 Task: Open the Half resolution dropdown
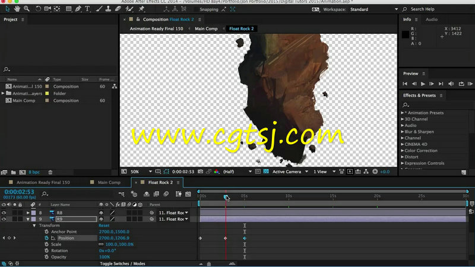[237, 171]
